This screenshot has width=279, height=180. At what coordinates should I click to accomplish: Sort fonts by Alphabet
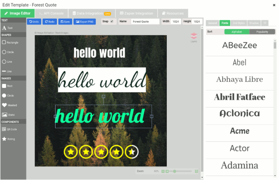[237, 32]
